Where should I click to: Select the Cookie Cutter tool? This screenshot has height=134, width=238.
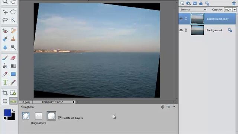click(5, 101)
